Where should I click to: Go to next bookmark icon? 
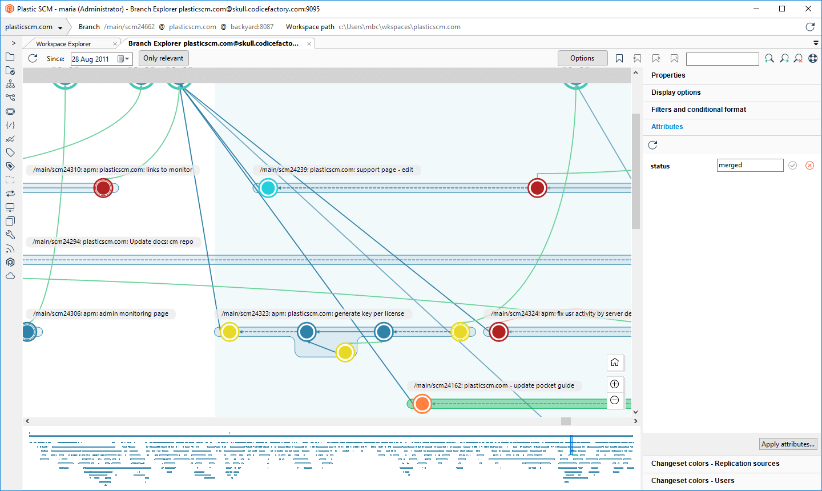[656, 58]
